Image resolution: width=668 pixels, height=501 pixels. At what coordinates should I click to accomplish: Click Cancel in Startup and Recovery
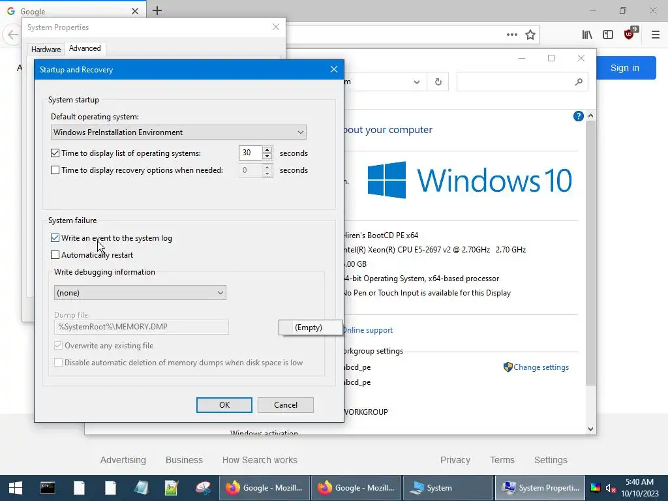pyautogui.click(x=286, y=404)
